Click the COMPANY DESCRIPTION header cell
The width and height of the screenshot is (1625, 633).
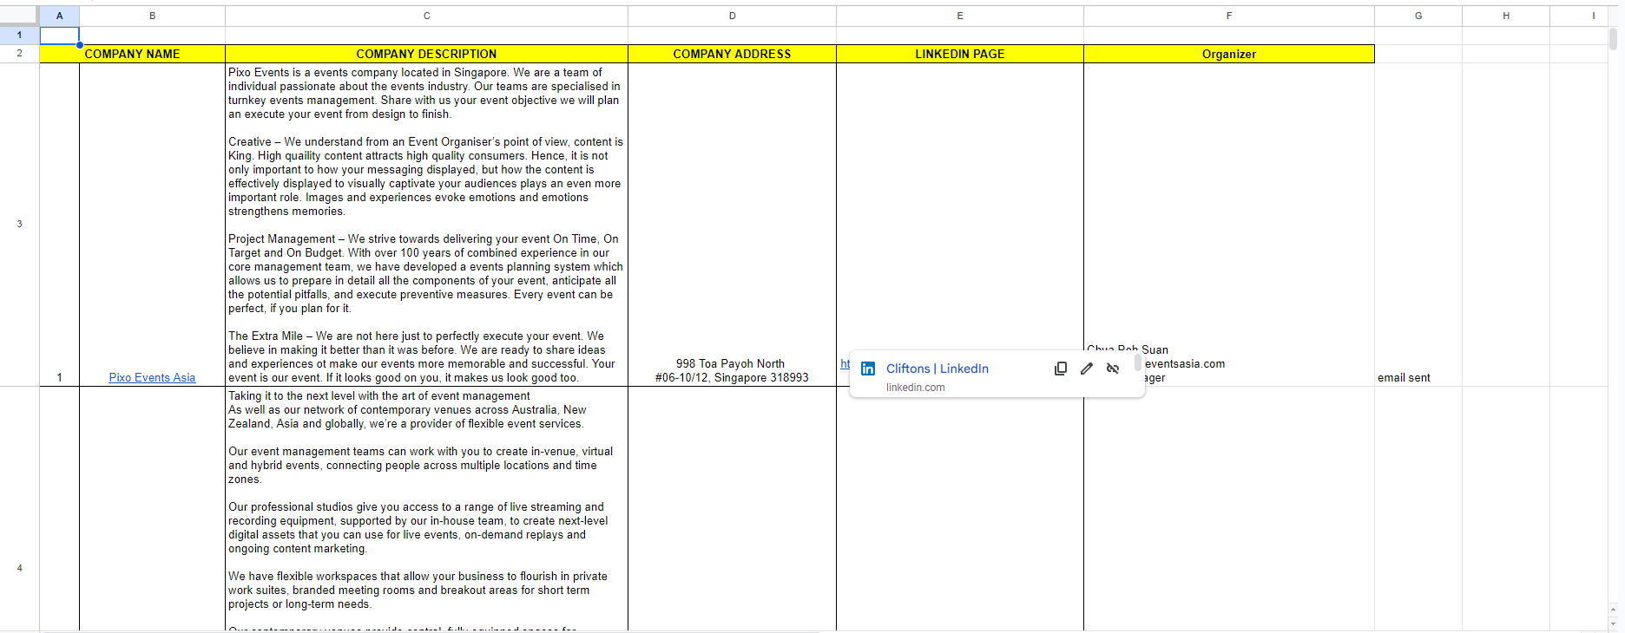[427, 54]
